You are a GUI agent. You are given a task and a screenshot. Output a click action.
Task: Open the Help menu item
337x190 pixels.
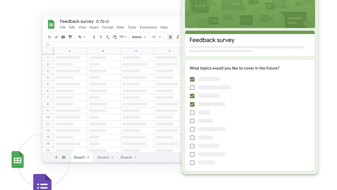(164, 27)
